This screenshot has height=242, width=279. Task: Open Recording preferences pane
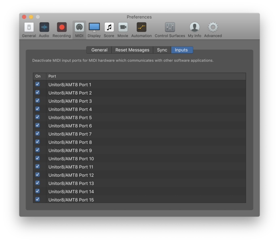[61, 30]
